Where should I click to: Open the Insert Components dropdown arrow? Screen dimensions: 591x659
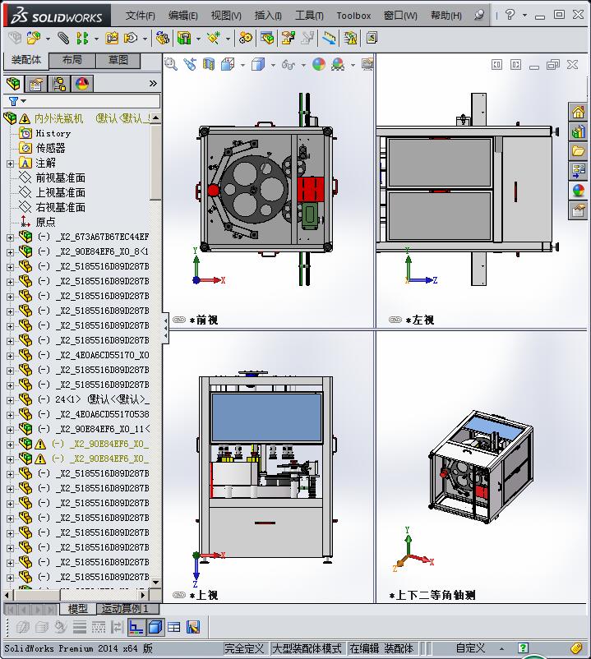(x=48, y=39)
